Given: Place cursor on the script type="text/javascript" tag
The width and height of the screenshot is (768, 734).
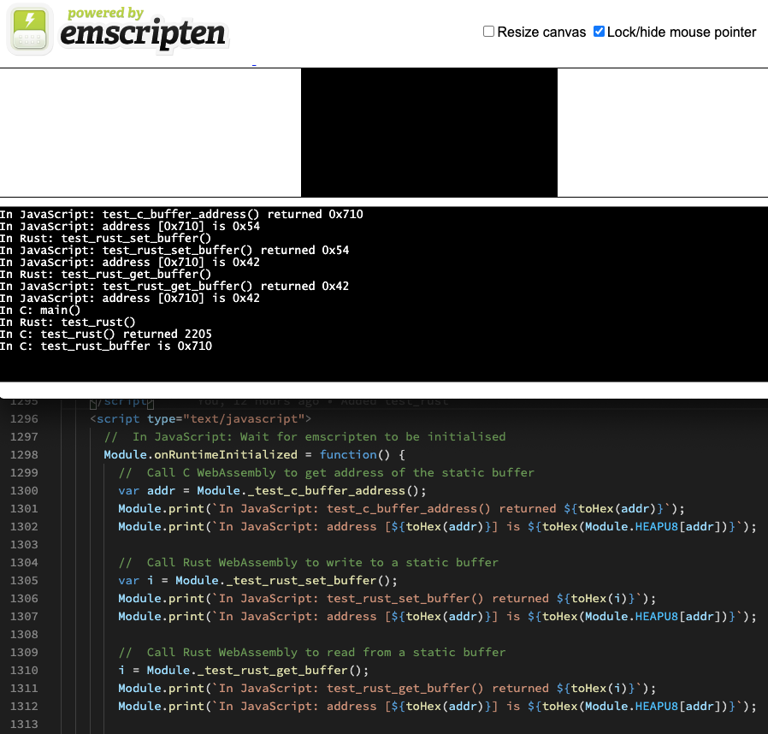Looking at the screenshot, I should (200, 419).
